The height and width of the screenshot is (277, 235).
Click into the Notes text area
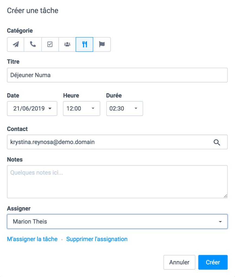click(x=117, y=182)
